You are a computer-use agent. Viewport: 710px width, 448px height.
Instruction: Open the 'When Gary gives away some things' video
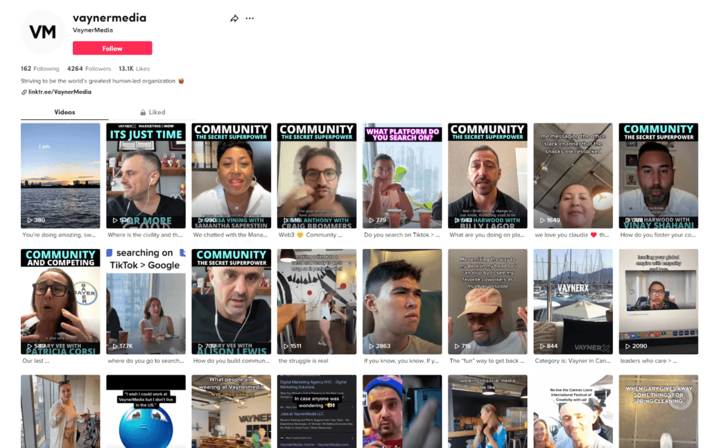(x=659, y=411)
